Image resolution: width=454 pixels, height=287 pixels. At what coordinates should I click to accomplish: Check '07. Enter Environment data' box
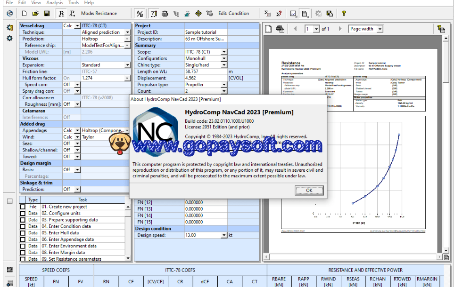coord(23,246)
